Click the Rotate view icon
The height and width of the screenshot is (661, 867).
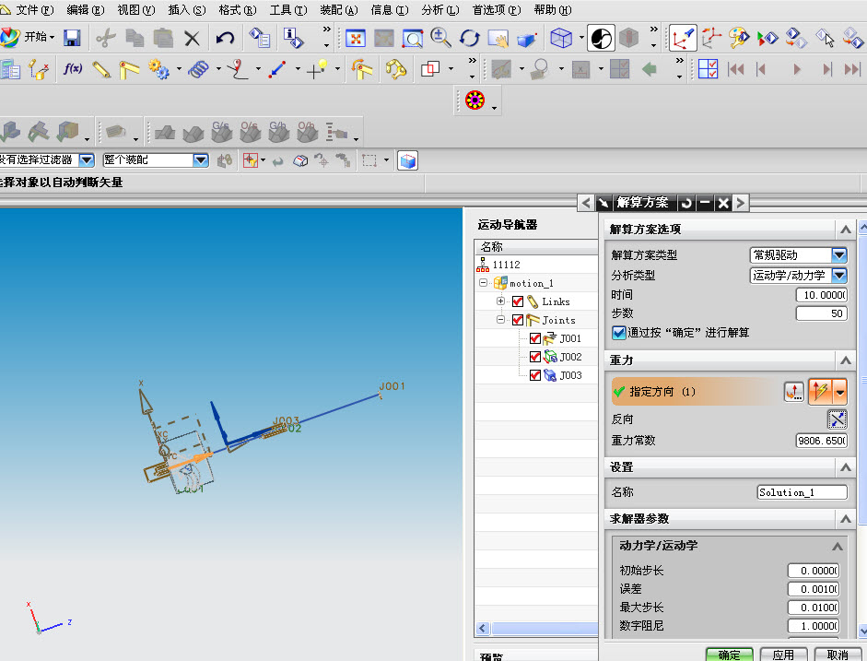pyautogui.click(x=470, y=38)
